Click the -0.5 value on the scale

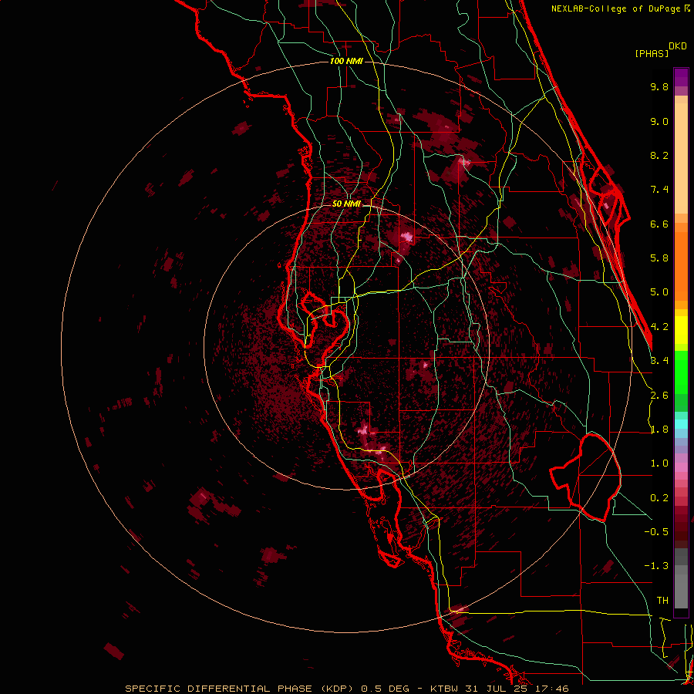tap(656, 532)
